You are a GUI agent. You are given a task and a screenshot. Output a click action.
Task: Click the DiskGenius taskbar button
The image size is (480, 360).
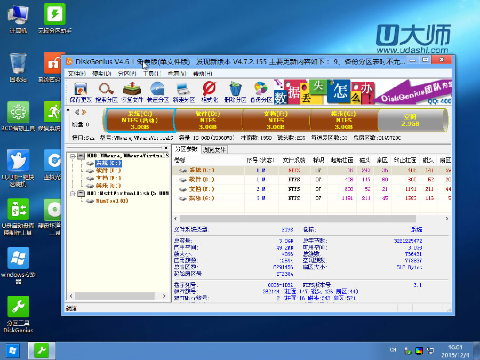(42, 351)
